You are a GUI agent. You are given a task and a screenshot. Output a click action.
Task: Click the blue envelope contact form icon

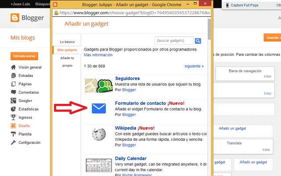98,108
